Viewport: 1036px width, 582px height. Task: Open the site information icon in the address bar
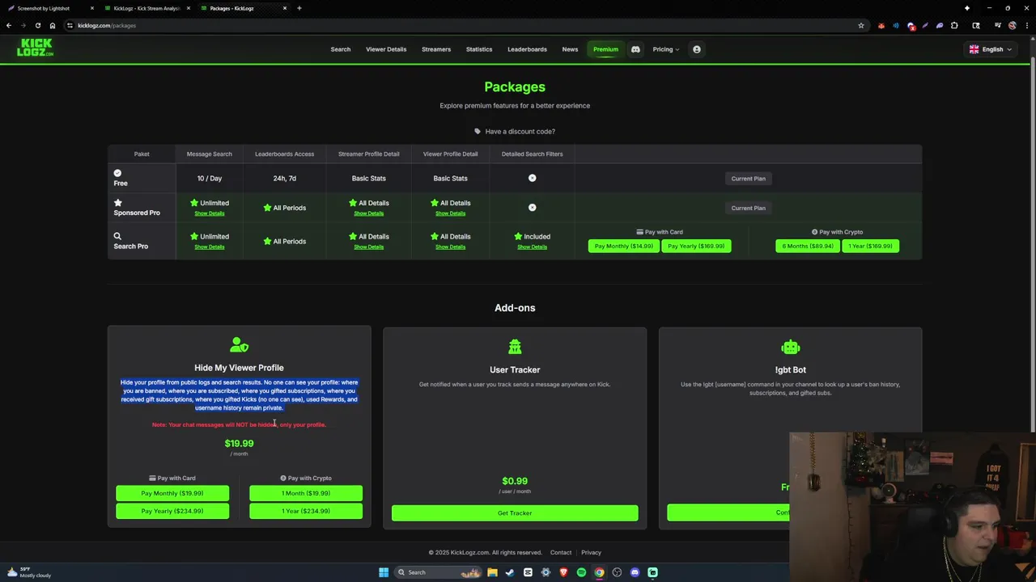(x=70, y=25)
